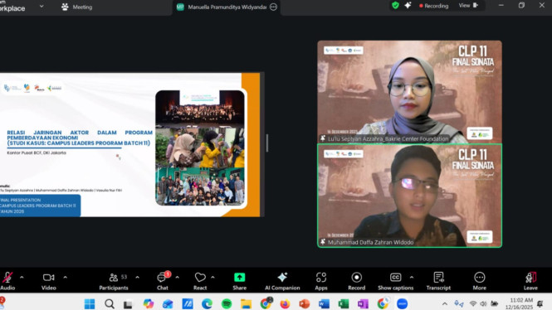Open File Explorer from the taskbar
The image size is (552, 310).
point(246,303)
